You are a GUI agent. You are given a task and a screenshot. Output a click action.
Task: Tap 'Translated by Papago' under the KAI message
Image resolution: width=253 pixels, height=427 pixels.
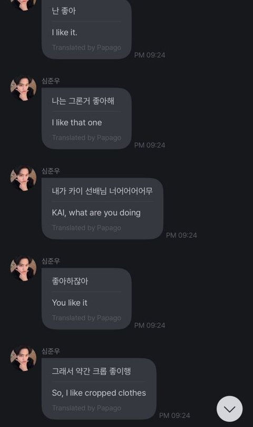pos(86,228)
